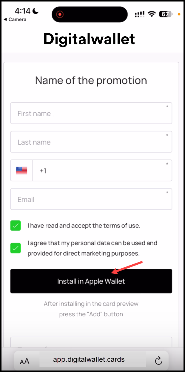Click the Install in Apple Wallet button

(x=91, y=281)
